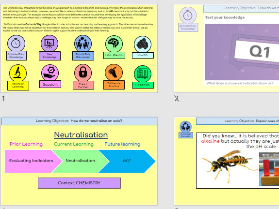Click the Turn & Talk Discussion icon on slide 1
Image resolution: width=279 pixels, height=209 pixels.
pyautogui.click(x=83, y=44)
